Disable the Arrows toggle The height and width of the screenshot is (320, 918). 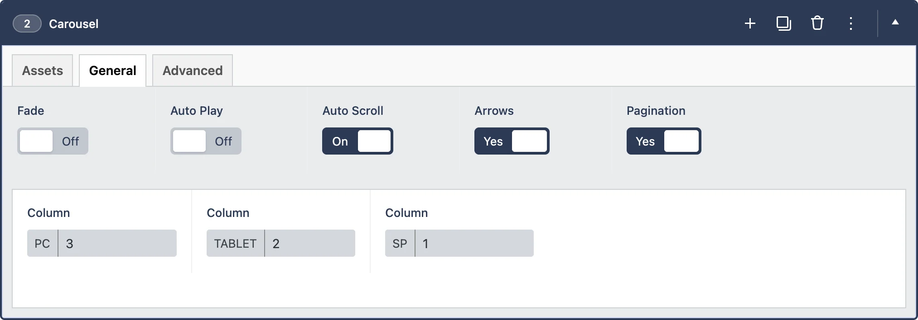512,141
